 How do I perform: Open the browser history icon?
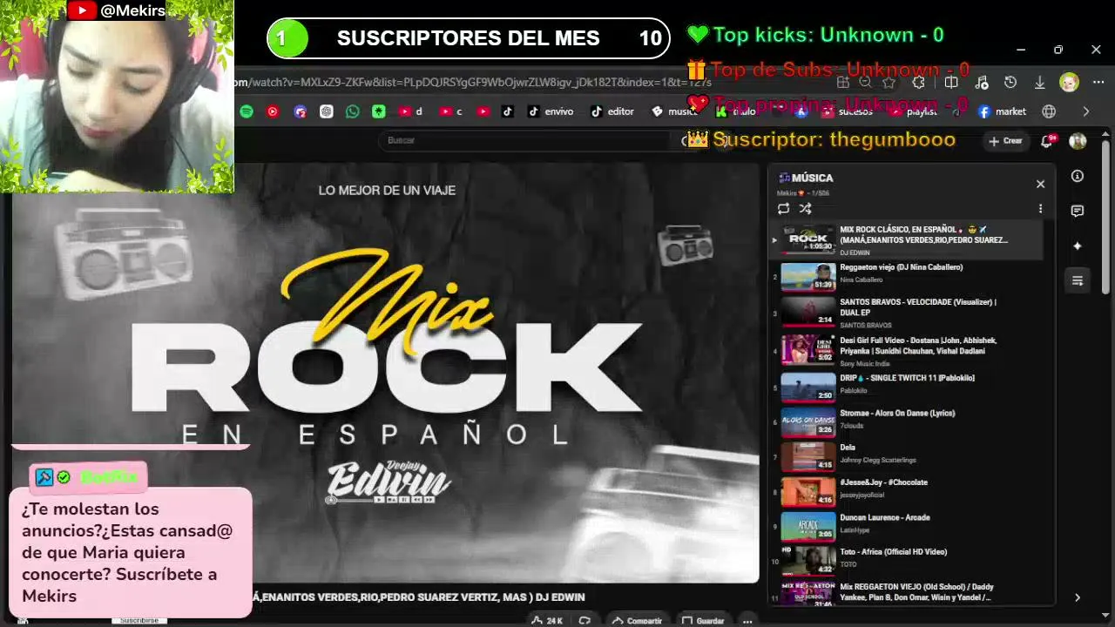1010,83
